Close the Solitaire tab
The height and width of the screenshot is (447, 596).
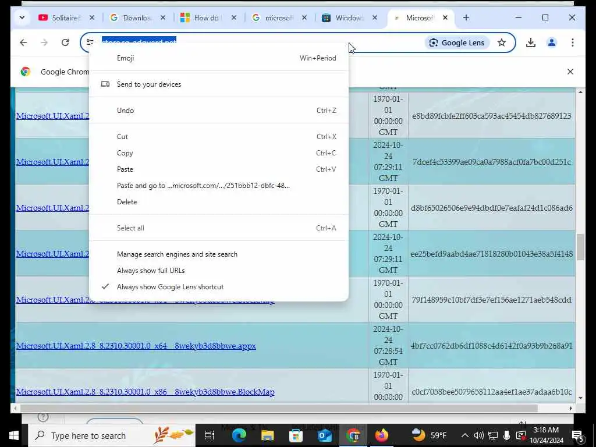coord(92,17)
